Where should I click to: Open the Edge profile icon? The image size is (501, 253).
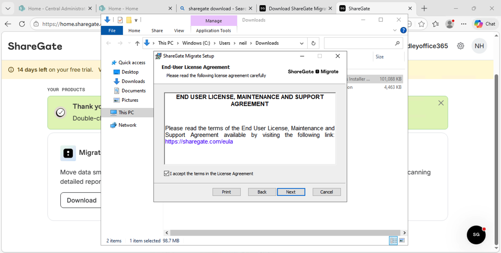pyautogui.click(x=450, y=24)
